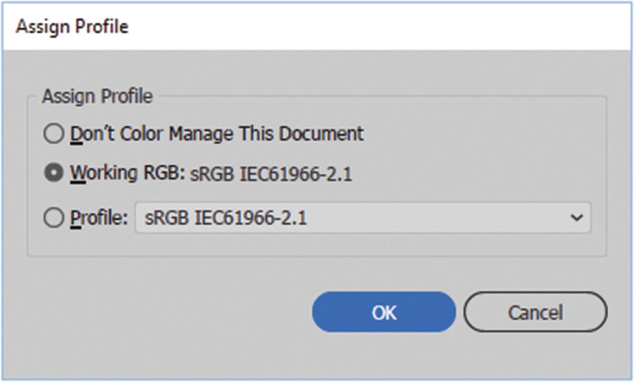Select the Don't Color Manage radio button
This screenshot has width=634, height=382.
click(54, 134)
